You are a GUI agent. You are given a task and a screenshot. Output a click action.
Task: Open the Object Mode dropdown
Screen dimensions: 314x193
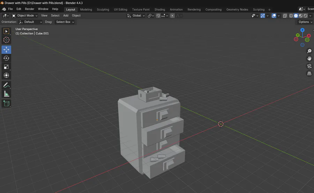pyautogui.click(x=25, y=16)
